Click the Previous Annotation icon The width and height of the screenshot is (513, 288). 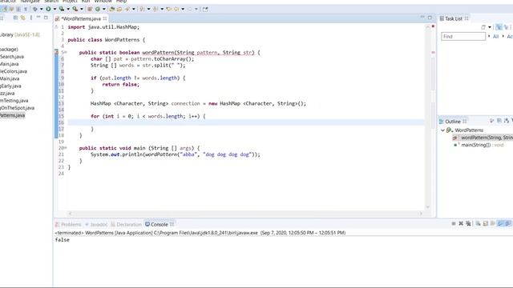155,9
